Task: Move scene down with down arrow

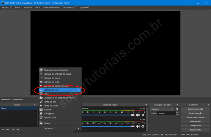Action: coord(18,130)
